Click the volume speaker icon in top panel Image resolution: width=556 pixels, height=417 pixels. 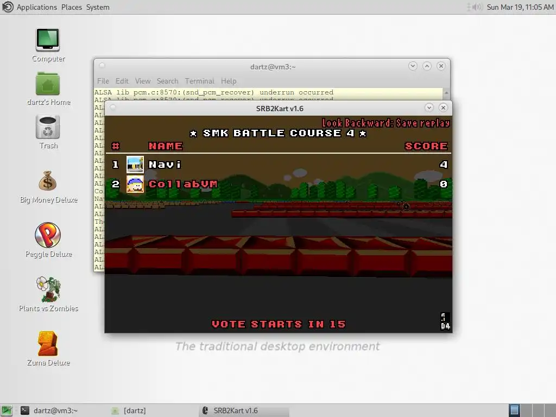(477, 7)
